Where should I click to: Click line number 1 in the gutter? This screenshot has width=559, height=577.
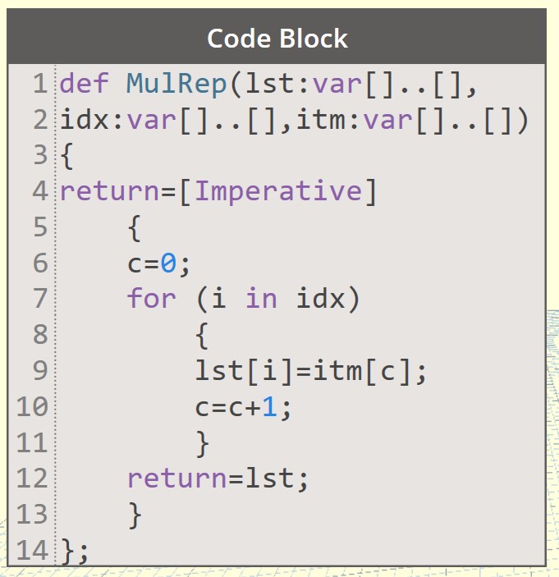tap(40, 84)
